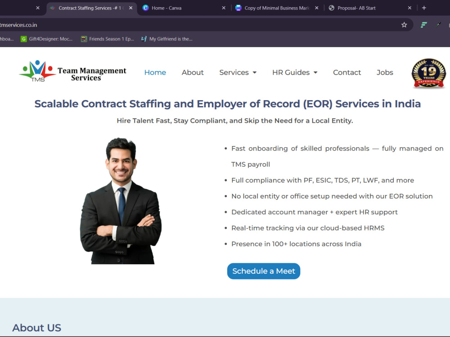Open the Gift4Designer bookmark
The width and height of the screenshot is (450, 337).
click(x=47, y=39)
